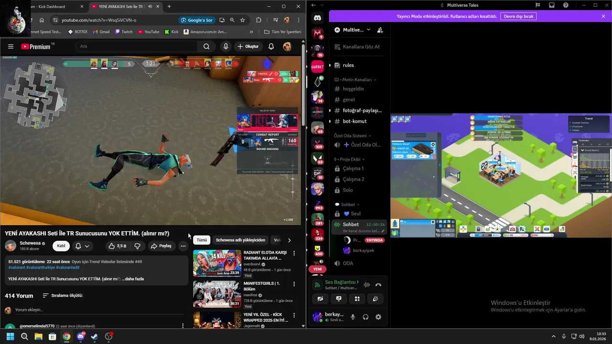Image resolution: width=612 pixels, height=344 pixels.
Task: Expand hidden bookmarks chevron
Action: [x=251, y=32]
